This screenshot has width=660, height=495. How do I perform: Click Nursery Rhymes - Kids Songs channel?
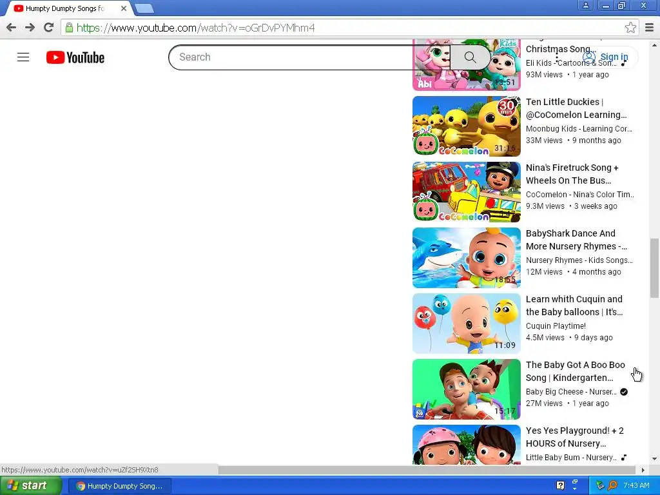(x=579, y=260)
